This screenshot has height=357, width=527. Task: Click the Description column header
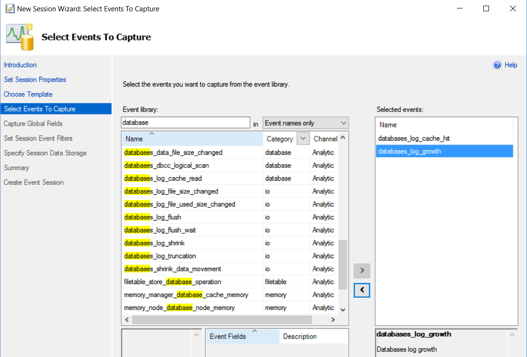[x=300, y=336]
